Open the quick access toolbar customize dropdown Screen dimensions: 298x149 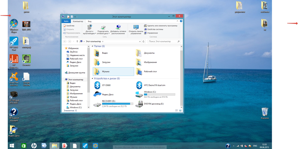point(75,17)
